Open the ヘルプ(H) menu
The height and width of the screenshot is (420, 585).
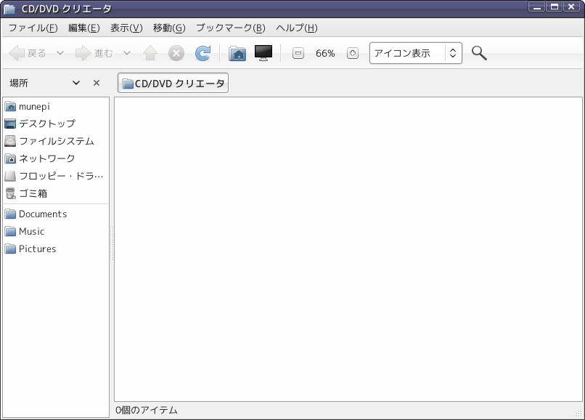point(297,28)
